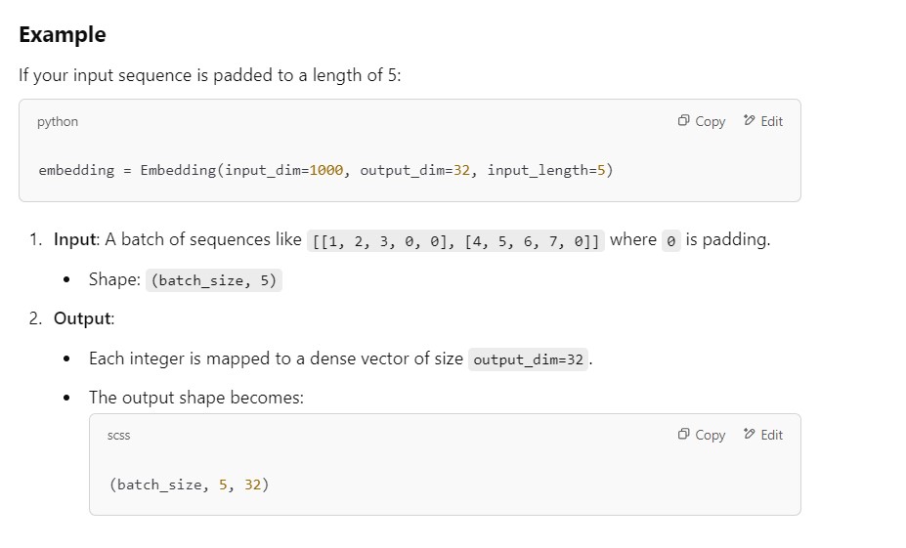The image size is (906, 548).
Task: Click the inline (batch_size, 5) shape code
Action: coord(214,280)
